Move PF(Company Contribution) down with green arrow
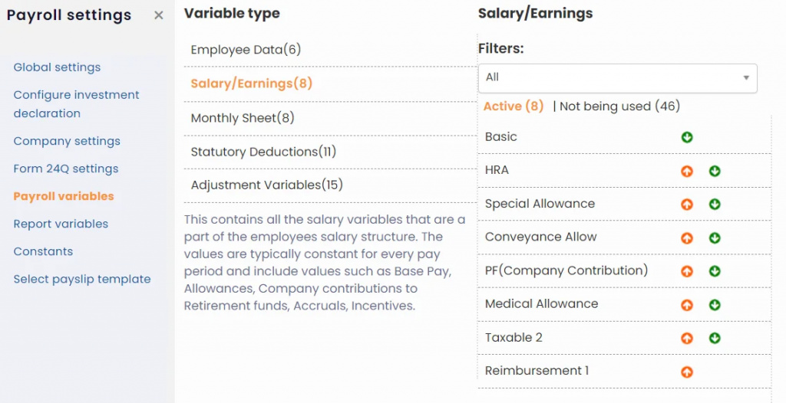This screenshot has height=403, width=786. click(x=715, y=271)
